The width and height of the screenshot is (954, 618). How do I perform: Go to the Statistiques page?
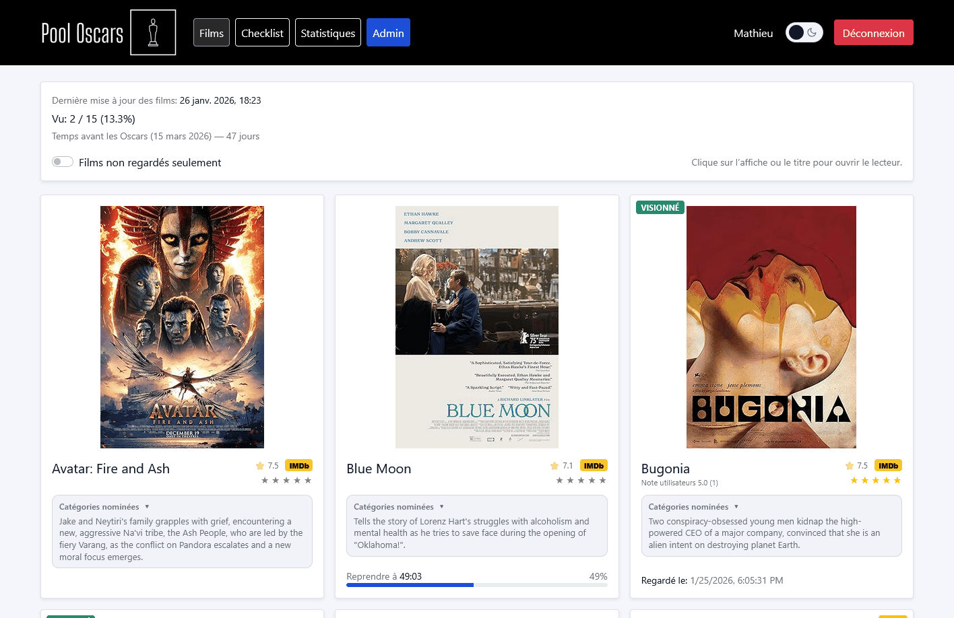(x=328, y=32)
